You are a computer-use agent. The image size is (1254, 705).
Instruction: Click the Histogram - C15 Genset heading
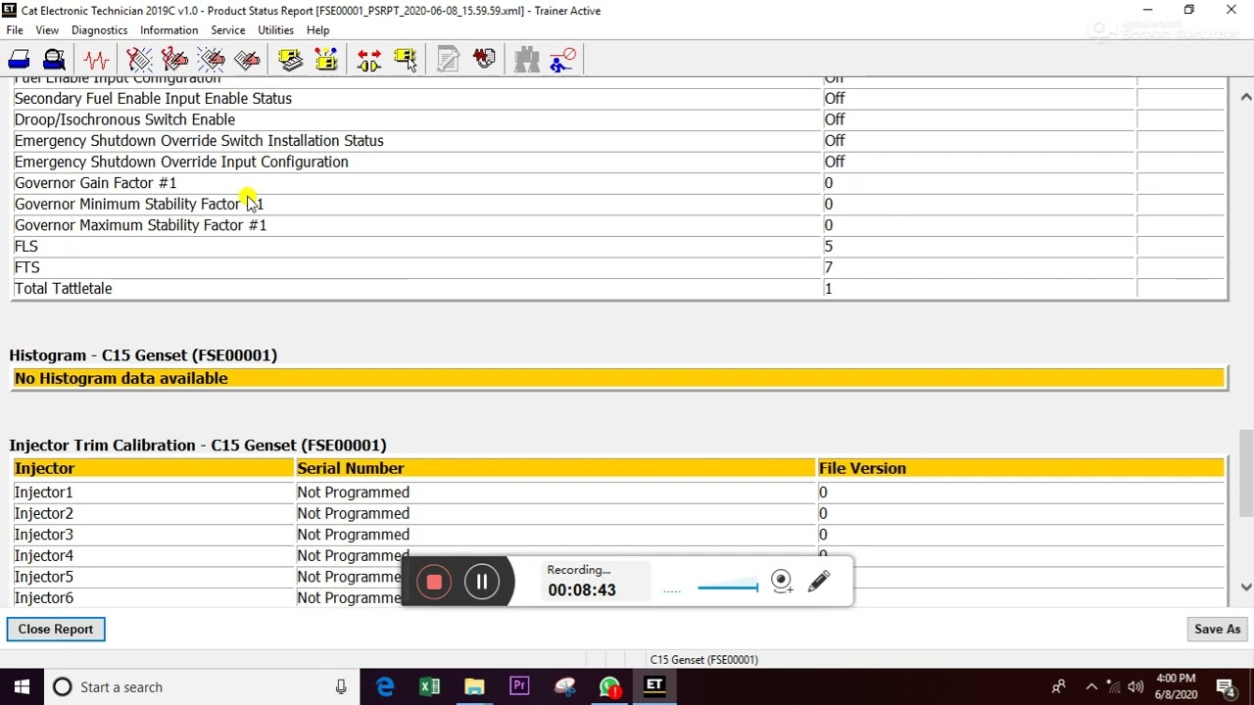coord(143,355)
